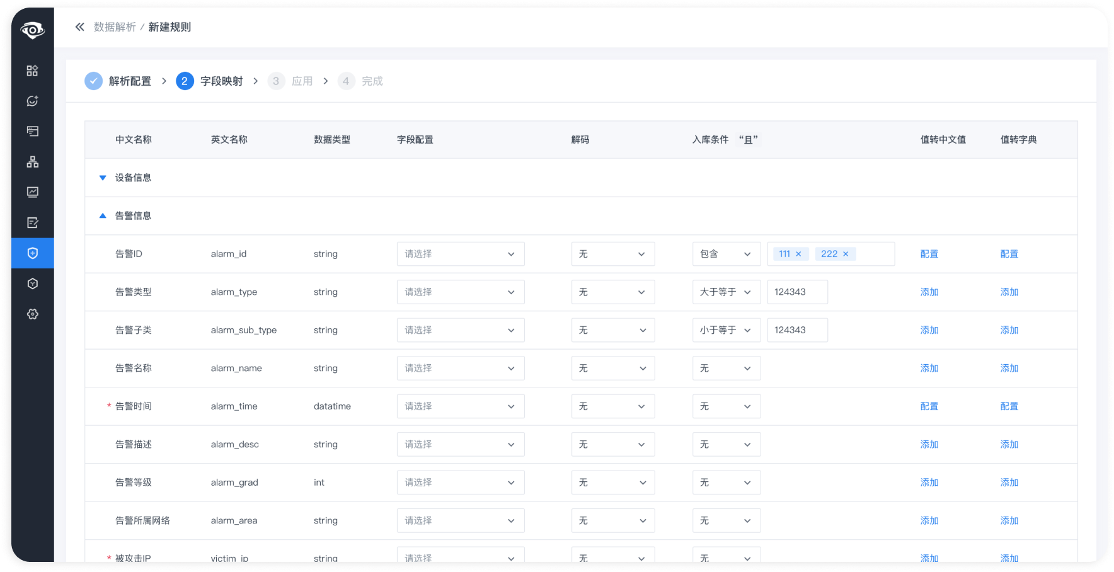Open the 解码 dropdown for alarm_name row
Viewport: 1114px width, 572px height.
pos(612,368)
